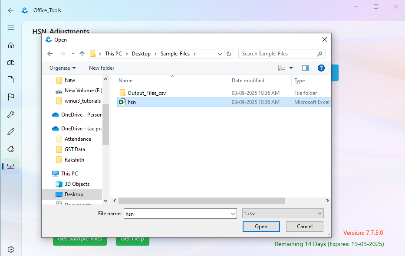This screenshot has height=256, width=405.
Task: Click the Open button
Action: point(261,226)
